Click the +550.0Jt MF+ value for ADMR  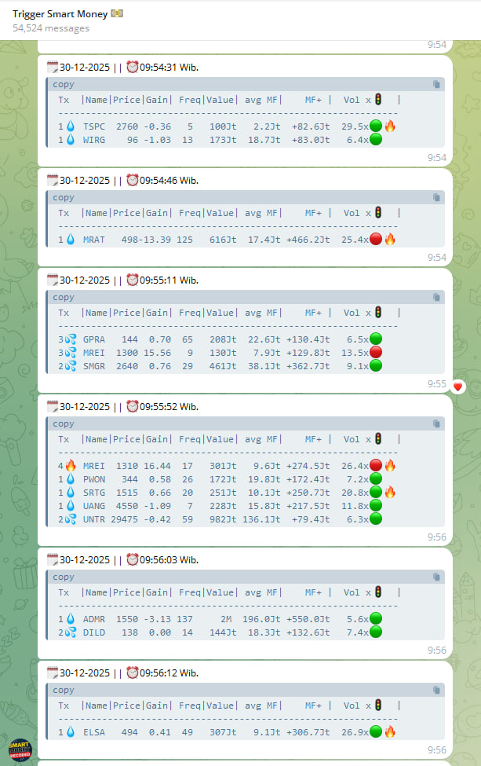point(308,619)
